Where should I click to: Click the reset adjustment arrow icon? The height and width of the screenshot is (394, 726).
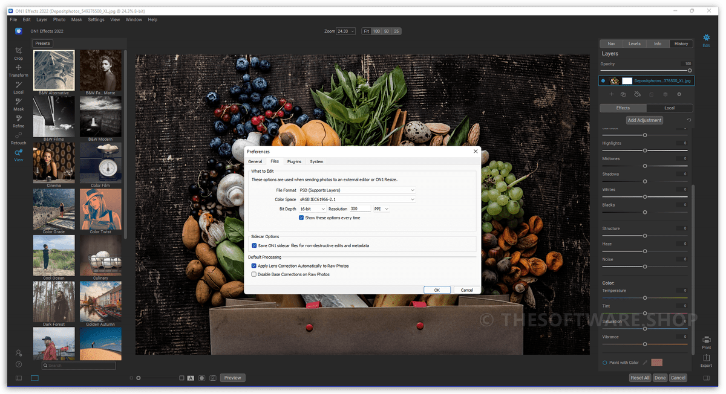[688, 120]
